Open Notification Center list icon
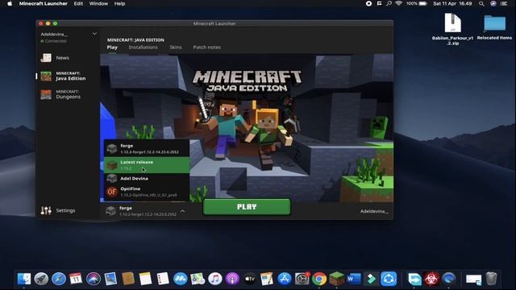 504,3
